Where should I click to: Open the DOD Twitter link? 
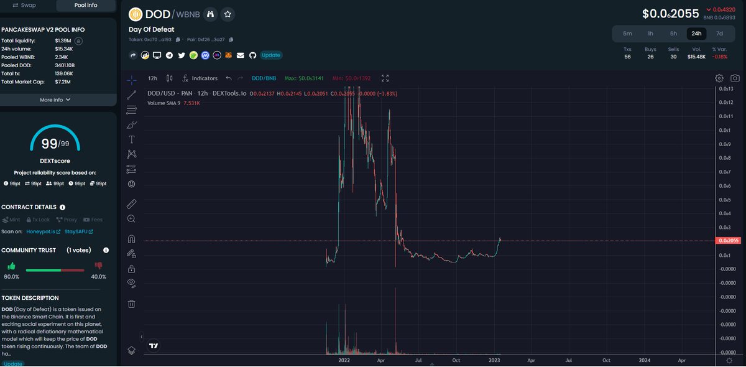182,55
